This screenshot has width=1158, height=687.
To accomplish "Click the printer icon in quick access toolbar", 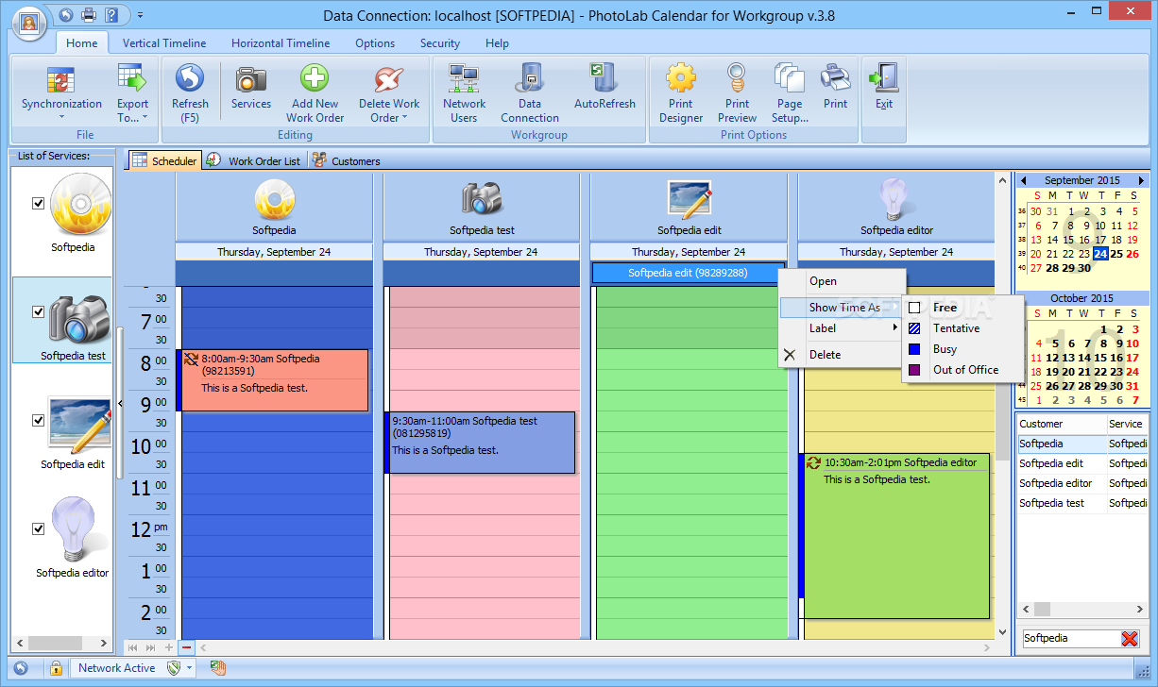I will click(x=90, y=14).
